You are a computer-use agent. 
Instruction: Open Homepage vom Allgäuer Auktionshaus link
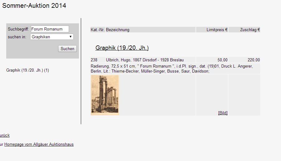39,144
